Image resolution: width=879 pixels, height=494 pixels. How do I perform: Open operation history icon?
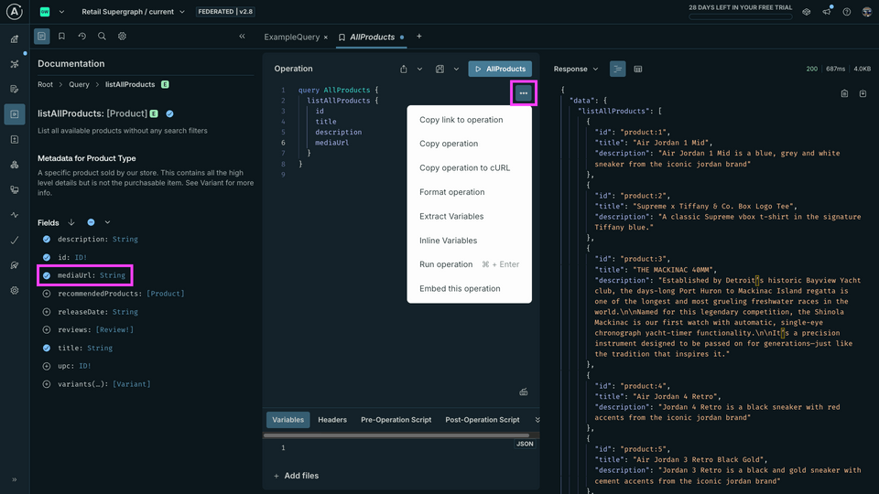81,37
